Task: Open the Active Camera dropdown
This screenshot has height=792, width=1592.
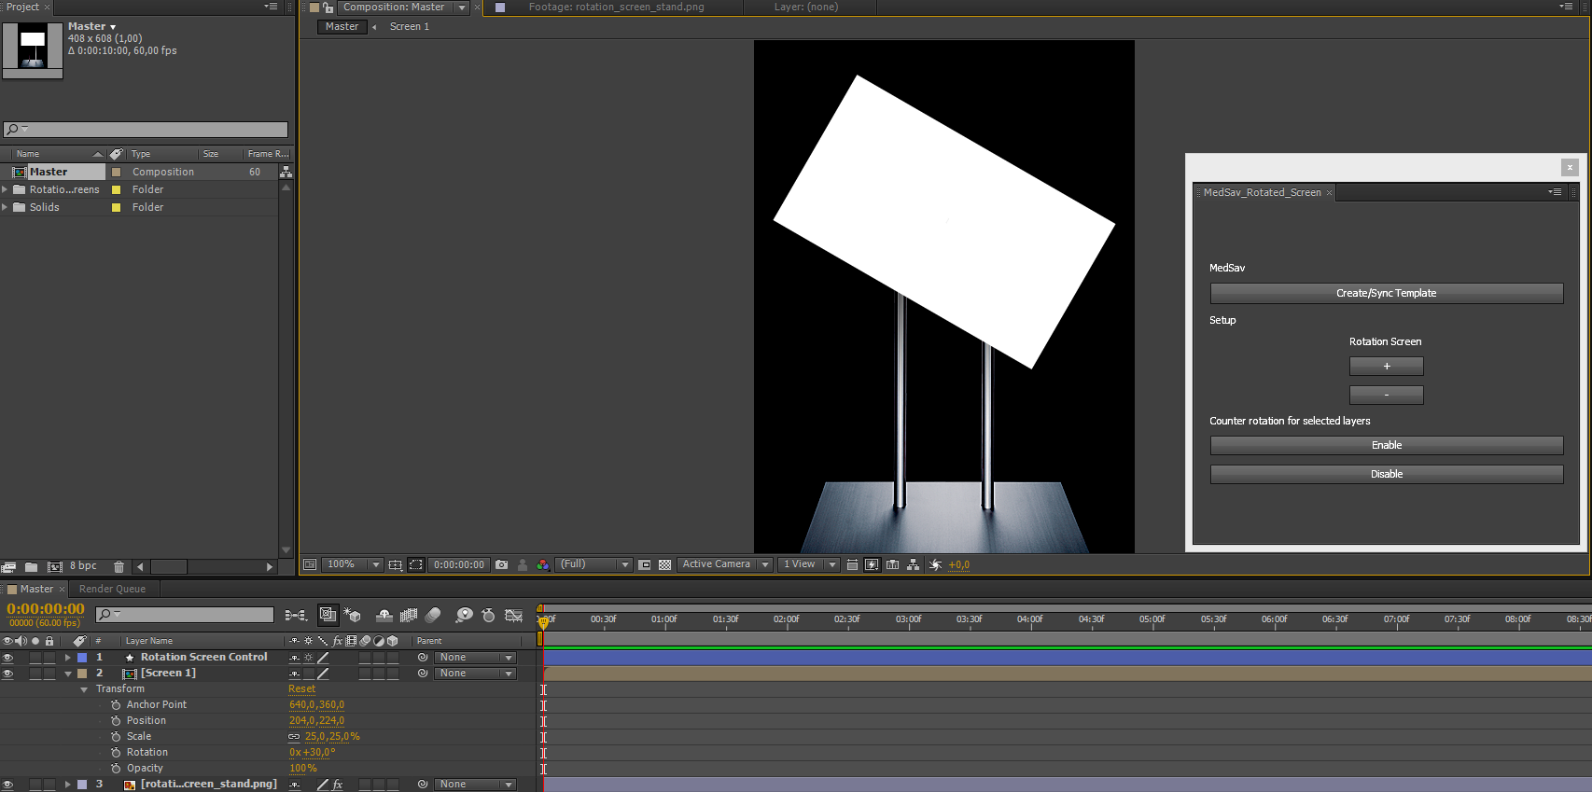Action: coord(725,564)
